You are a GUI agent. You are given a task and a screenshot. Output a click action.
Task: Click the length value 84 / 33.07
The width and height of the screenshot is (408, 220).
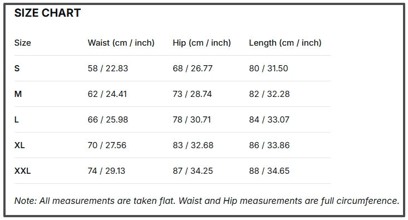[269, 120]
